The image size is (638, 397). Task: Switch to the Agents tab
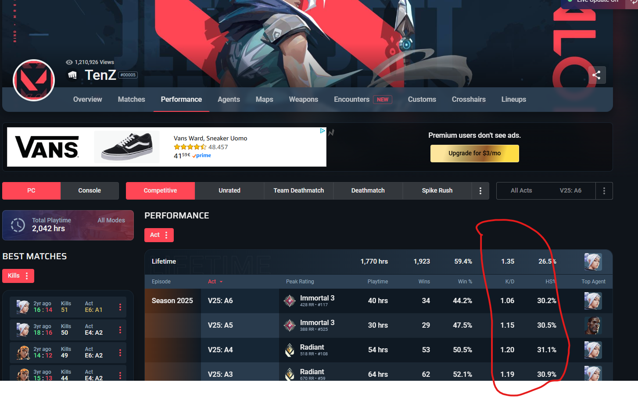pyautogui.click(x=229, y=100)
